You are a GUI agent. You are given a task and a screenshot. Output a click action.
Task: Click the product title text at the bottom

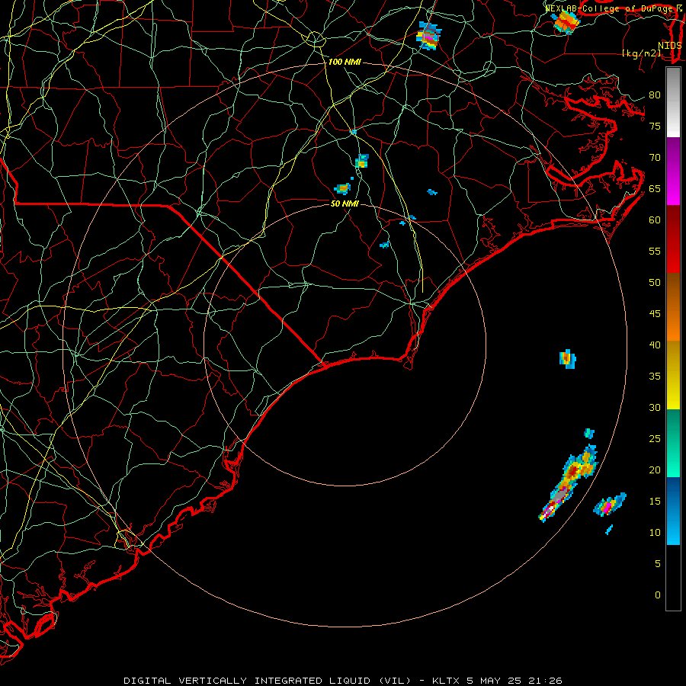pos(342,681)
